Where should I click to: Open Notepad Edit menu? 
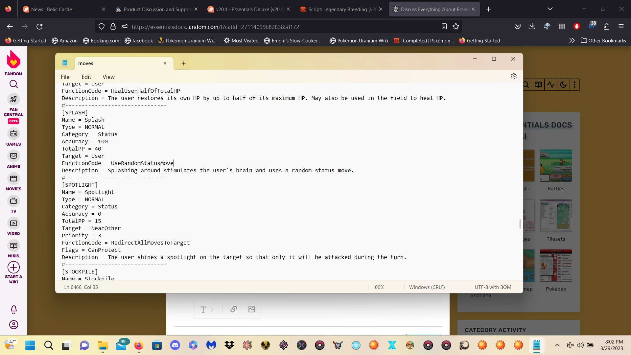click(86, 77)
